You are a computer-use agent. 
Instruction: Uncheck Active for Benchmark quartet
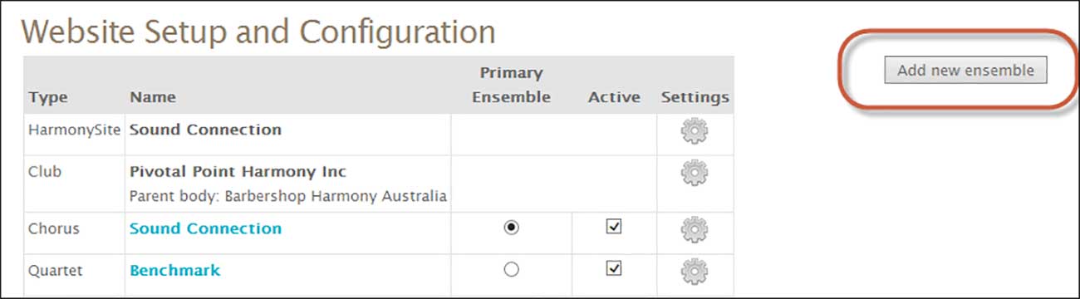614,267
